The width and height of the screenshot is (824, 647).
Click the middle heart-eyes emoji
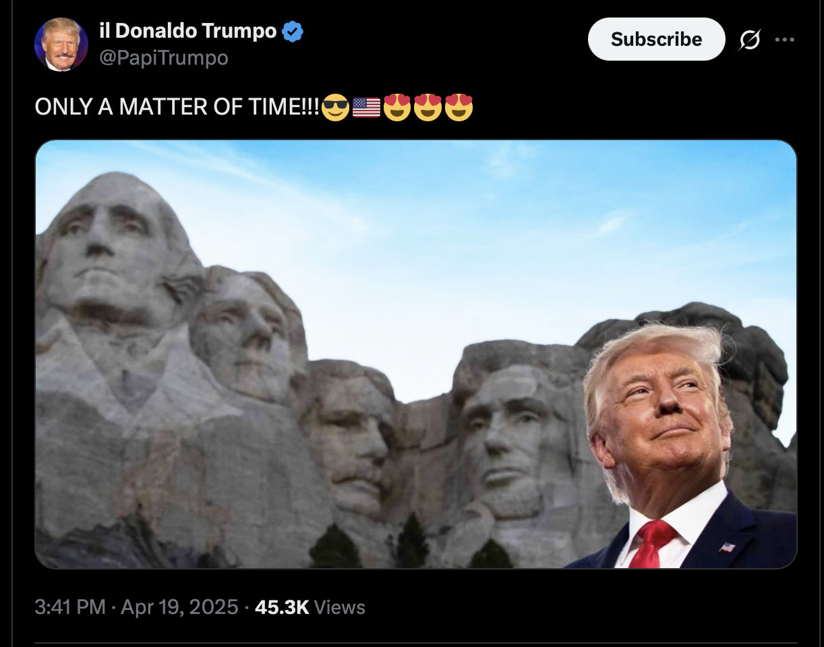(x=428, y=107)
